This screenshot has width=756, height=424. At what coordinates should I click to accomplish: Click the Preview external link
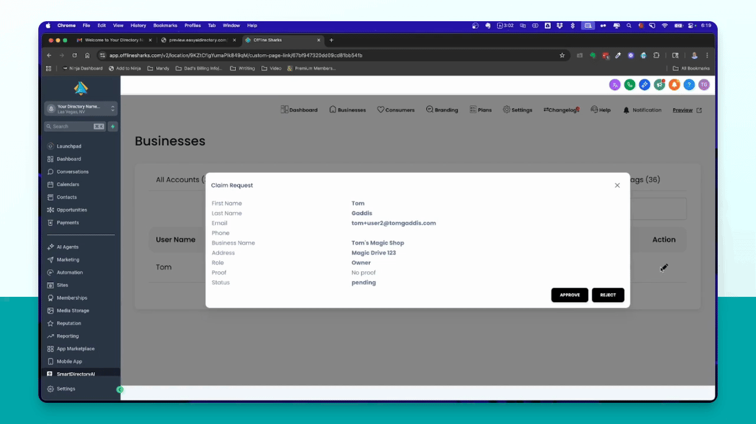687,110
